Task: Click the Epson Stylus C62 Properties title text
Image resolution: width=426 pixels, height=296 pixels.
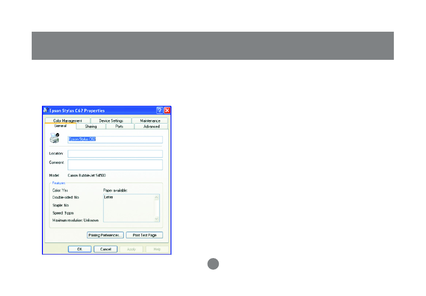Action: [77, 111]
